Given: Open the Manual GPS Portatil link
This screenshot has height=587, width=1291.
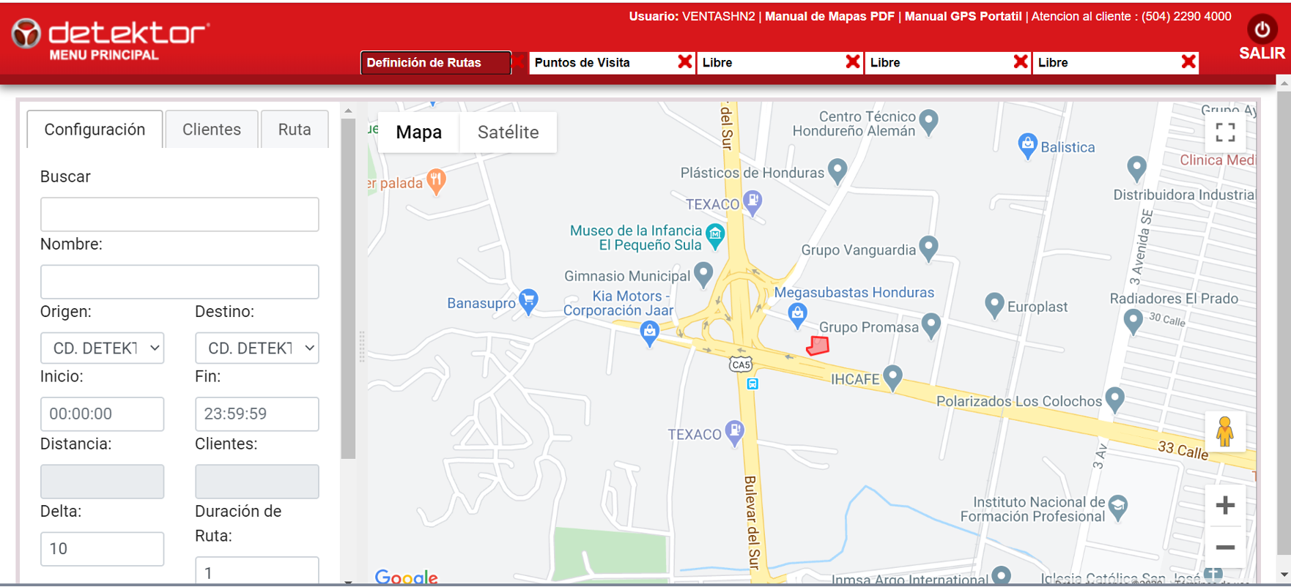Looking at the screenshot, I should click(963, 16).
